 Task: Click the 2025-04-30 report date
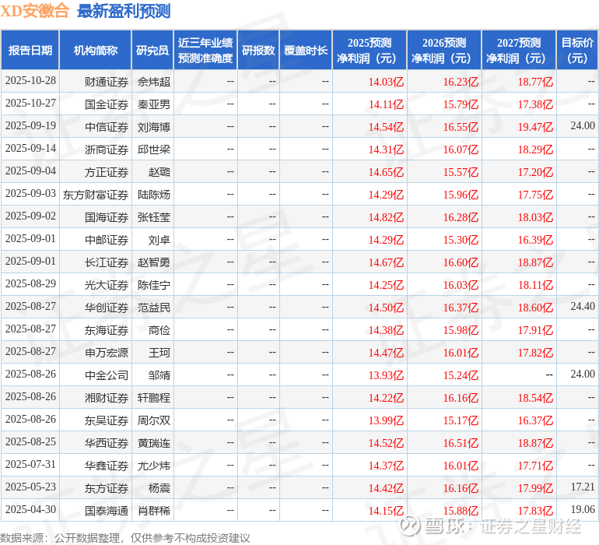coord(30,509)
